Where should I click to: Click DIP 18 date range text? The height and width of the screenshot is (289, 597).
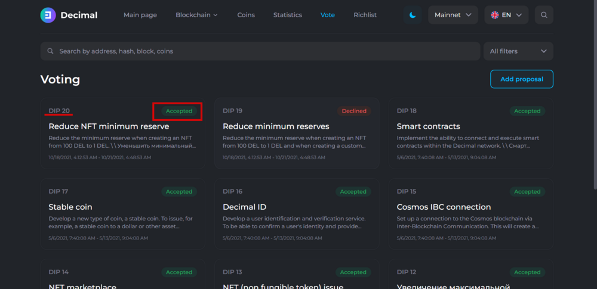pyautogui.click(x=446, y=157)
